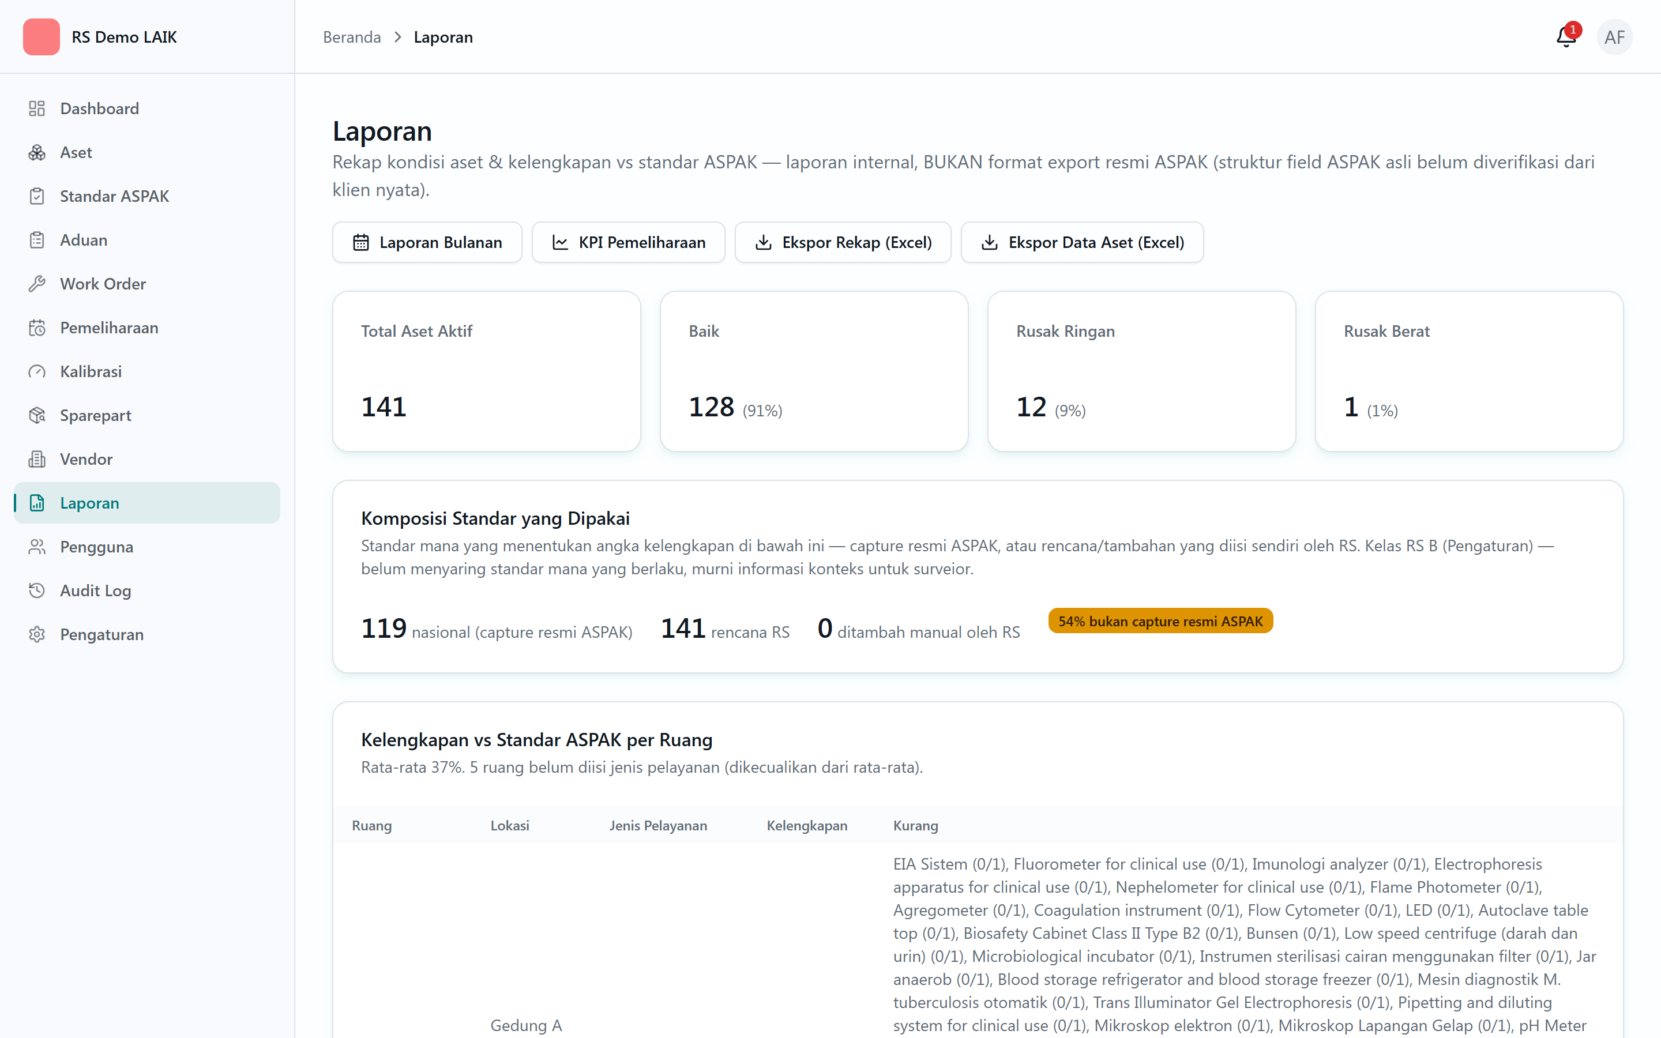
Task: Click the Aset boxes icon
Action: point(37,152)
